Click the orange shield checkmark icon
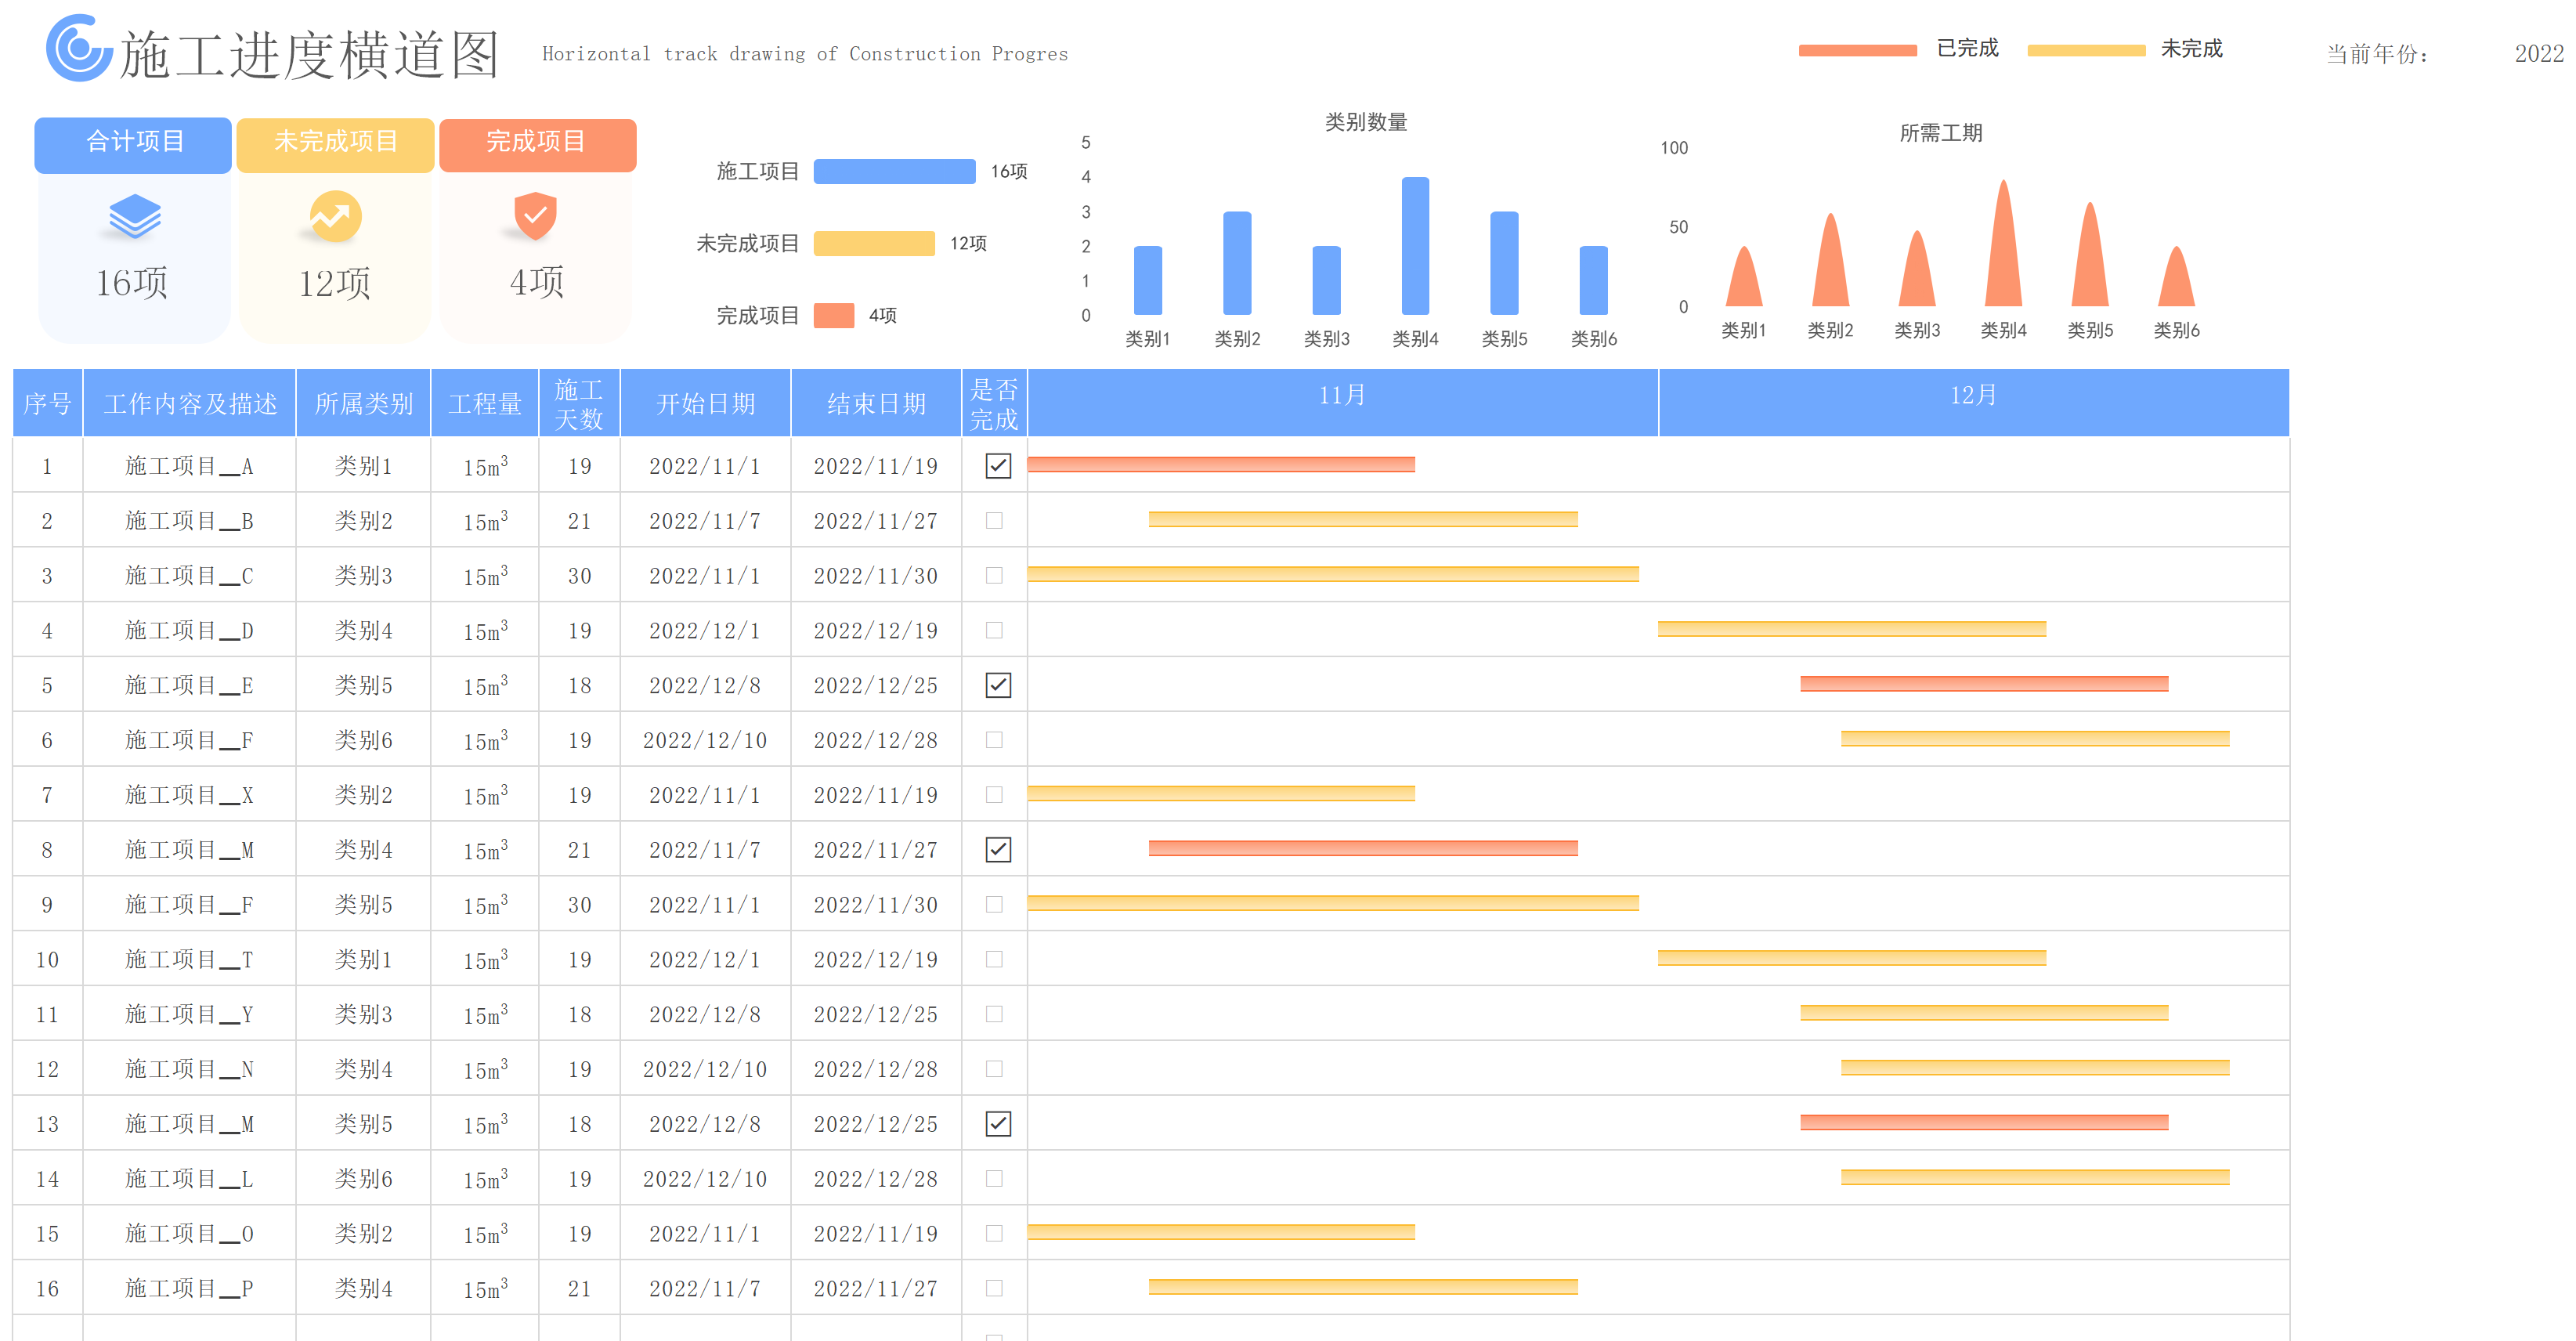The width and height of the screenshot is (2576, 1341). (535, 215)
